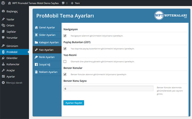192x119 pixels.
Task: Go to the Renk Ayarları tab
Action: coord(47,57)
